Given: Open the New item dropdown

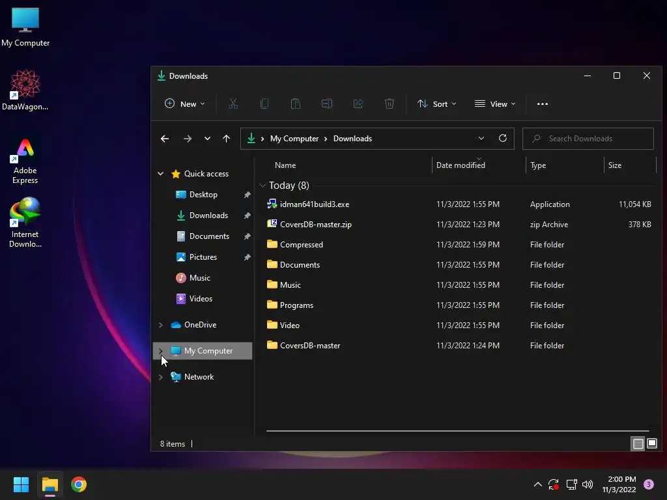Looking at the screenshot, I should 185,104.
